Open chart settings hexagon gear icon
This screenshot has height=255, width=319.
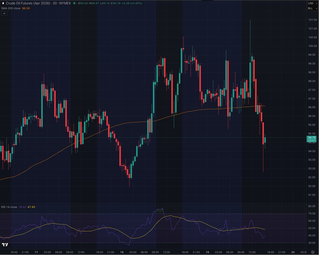(313, 252)
